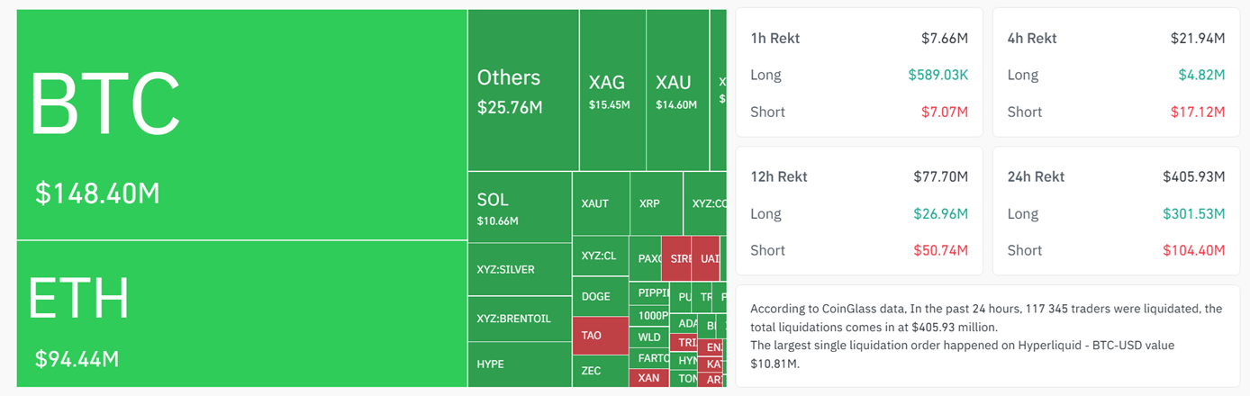Select the DOGE tile
This screenshot has height=396, width=1250.
600,296
